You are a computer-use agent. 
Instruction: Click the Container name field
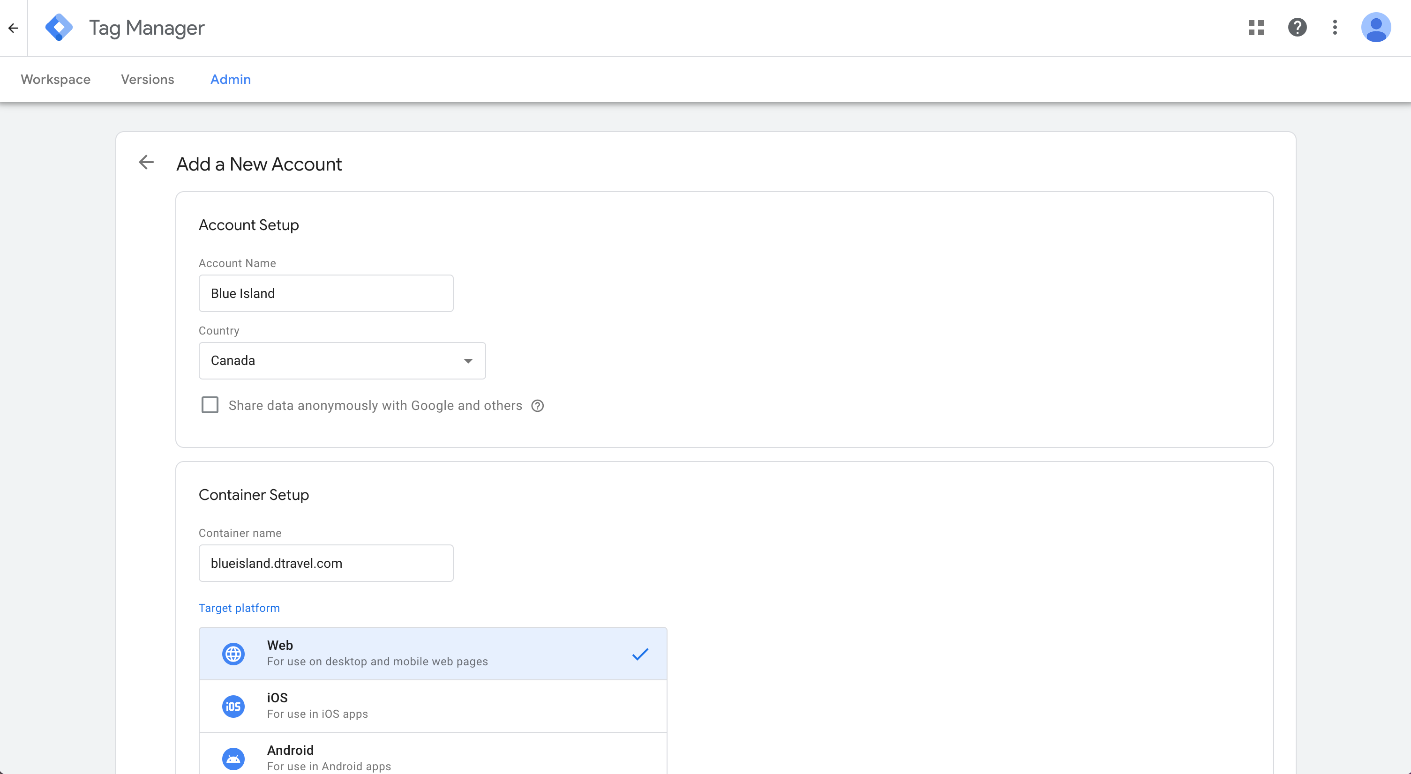click(x=326, y=563)
